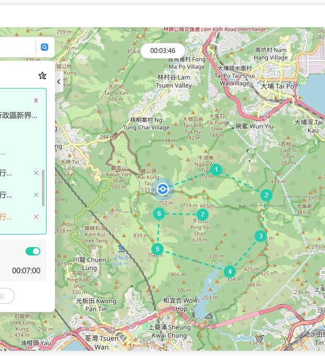Select route waypoint marker 1

(216, 170)
